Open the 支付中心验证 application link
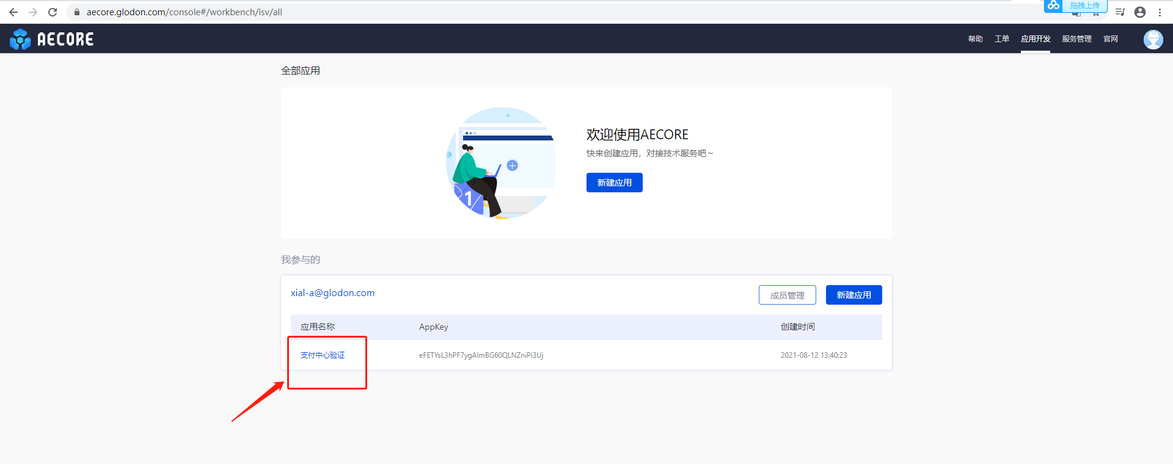Image resolution: width=1173 pixels, height=464 pixels. (323, 355)
